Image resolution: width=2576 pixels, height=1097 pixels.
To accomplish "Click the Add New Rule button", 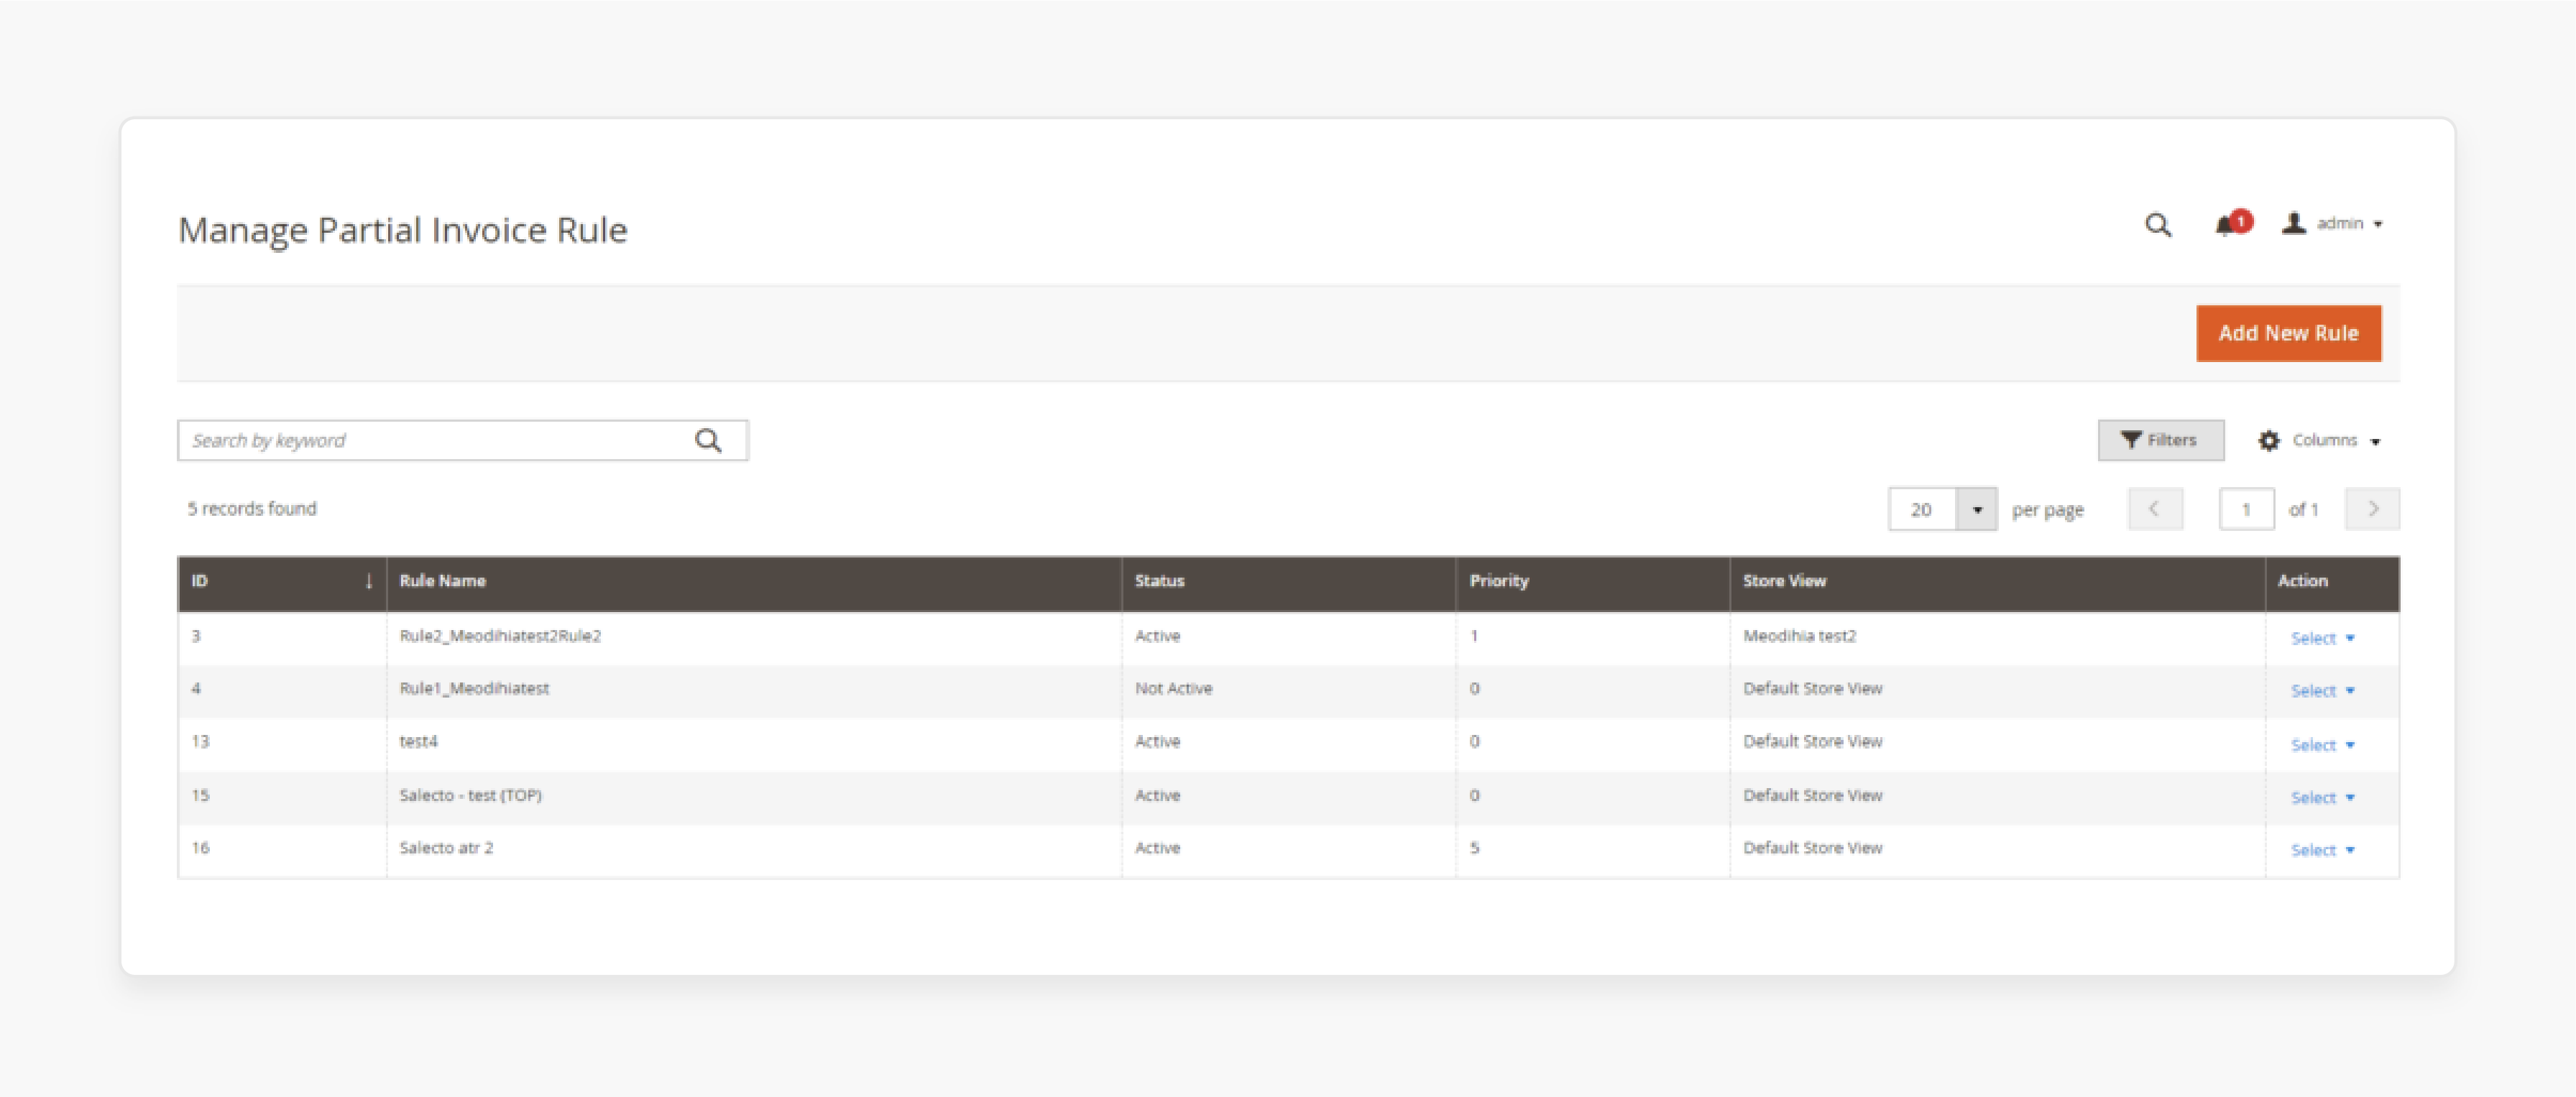I will (2288, 333).
